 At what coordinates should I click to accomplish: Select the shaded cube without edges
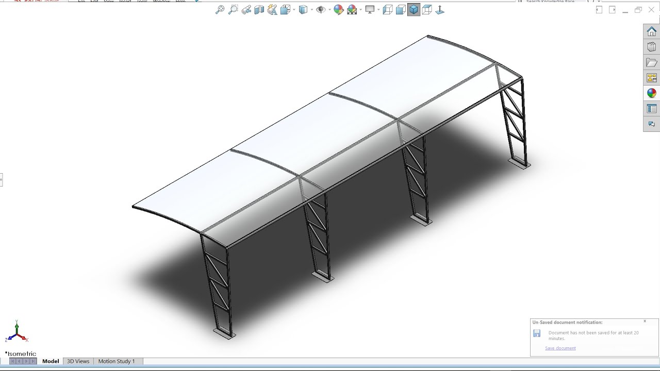click(401, 9)
